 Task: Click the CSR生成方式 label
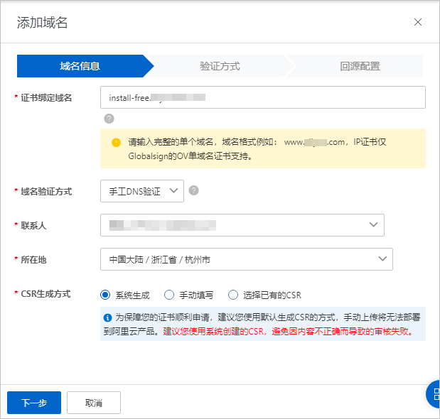45,294
